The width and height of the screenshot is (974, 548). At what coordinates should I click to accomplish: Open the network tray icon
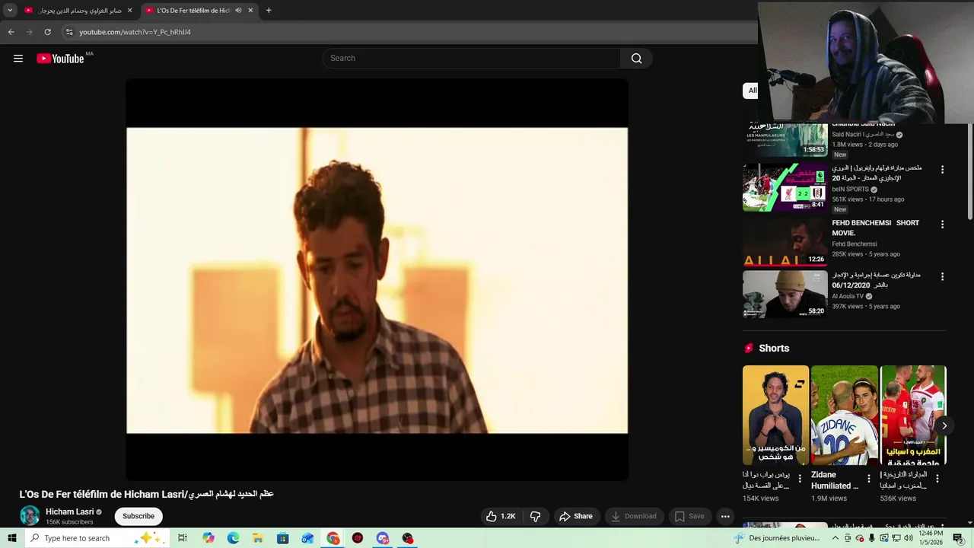coord(896,538)
